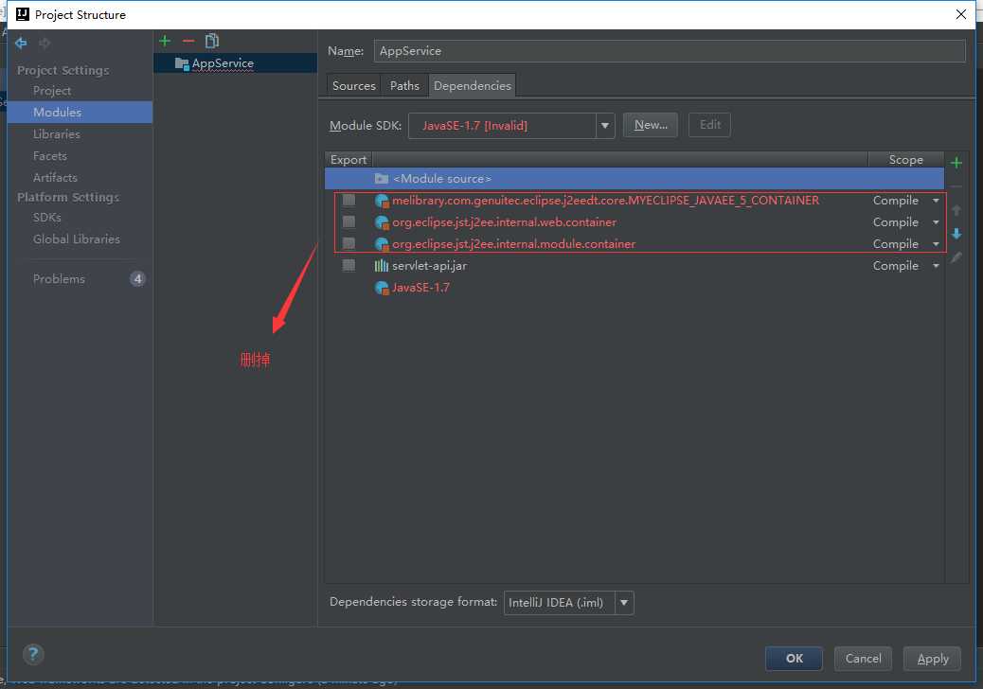Select the JavaSE-1.7 dependency row
This screenshot has width=983, height=689.
click(634, 288)
